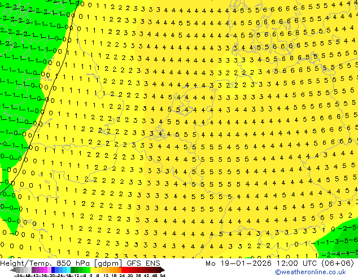Pick the dark blue legend swatch
Viewport: 358px width, 277px height.
53,270
